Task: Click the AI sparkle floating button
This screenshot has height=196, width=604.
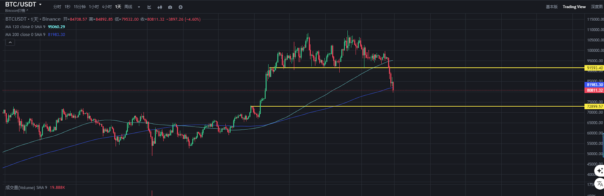Action: (x=599, y=171)
